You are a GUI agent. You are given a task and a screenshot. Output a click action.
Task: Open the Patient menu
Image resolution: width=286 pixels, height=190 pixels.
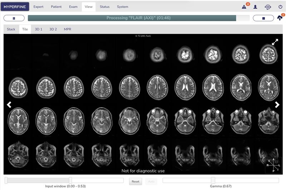(56, 7)
